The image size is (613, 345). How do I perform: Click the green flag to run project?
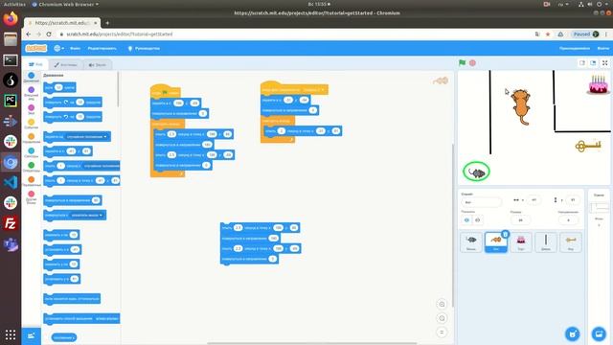(x=462, y=62)
